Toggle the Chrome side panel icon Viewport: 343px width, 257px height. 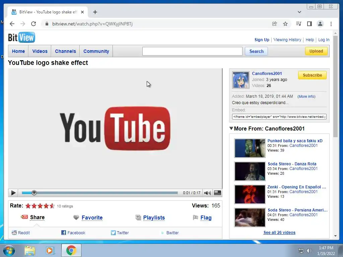[x=309, y=24]
